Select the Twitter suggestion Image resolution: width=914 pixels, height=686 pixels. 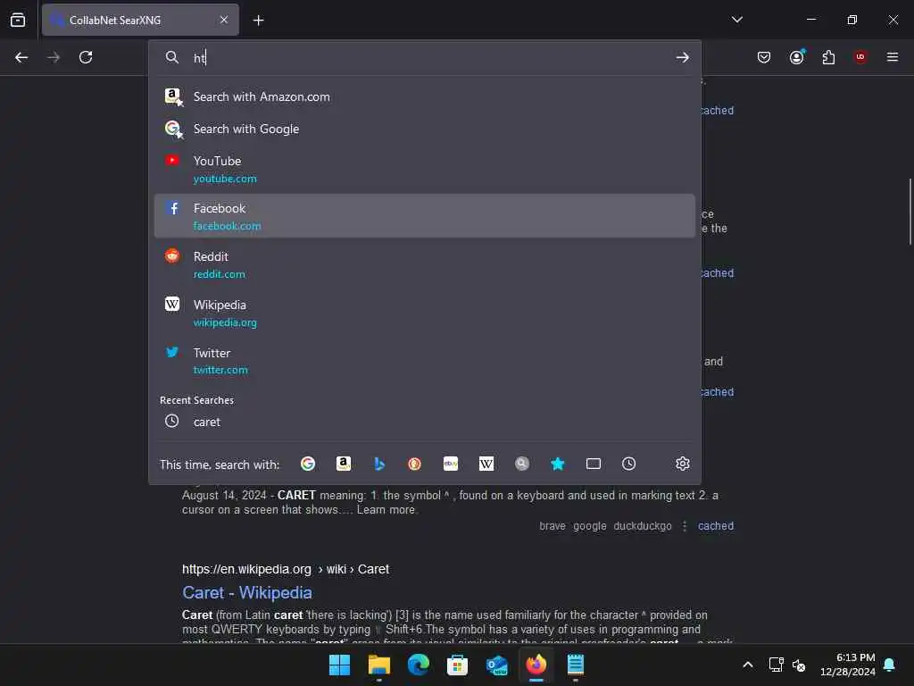click(424, 361)
